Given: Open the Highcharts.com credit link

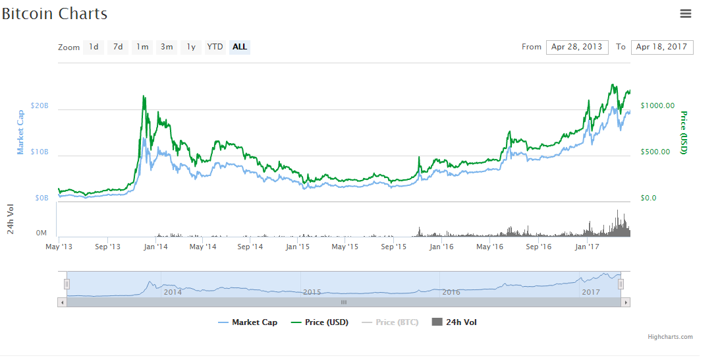Looking at the screenshot, I should pos(670,337).
